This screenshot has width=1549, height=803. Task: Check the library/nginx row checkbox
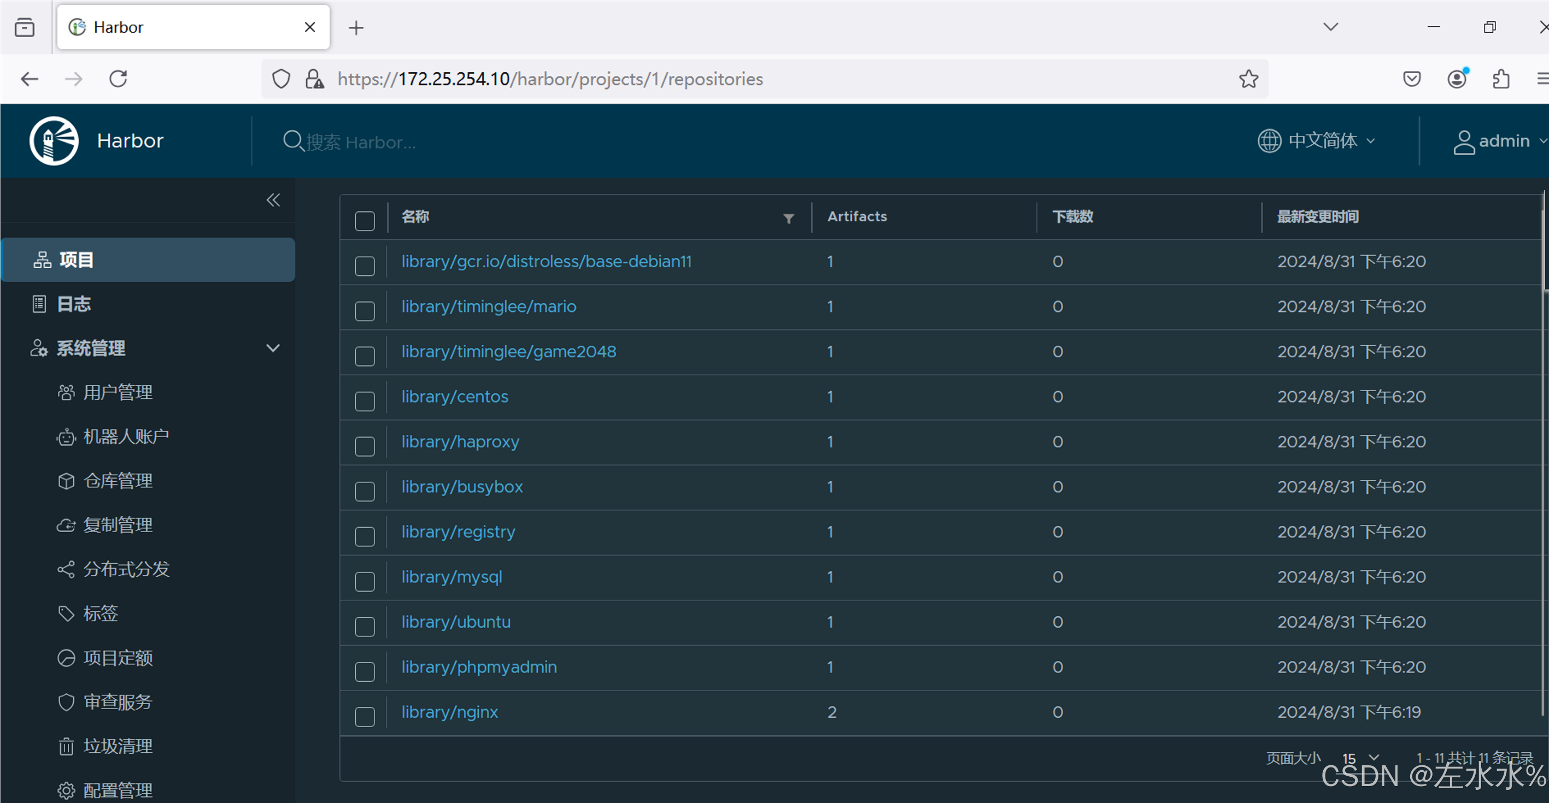365,717
